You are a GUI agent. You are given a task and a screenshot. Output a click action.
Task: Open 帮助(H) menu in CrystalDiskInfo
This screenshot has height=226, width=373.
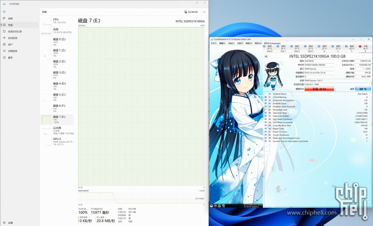(x=258, y=43)
